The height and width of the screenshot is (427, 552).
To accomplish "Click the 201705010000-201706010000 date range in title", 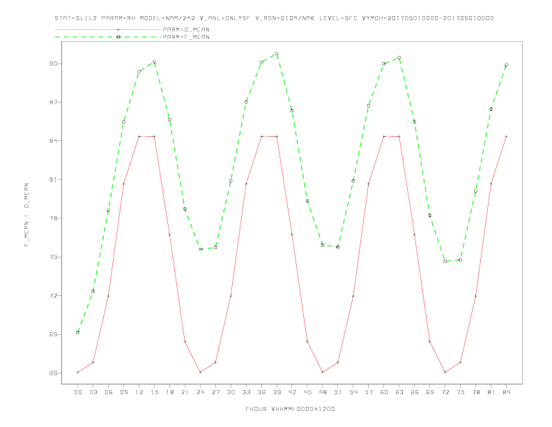I will point(440,18).
